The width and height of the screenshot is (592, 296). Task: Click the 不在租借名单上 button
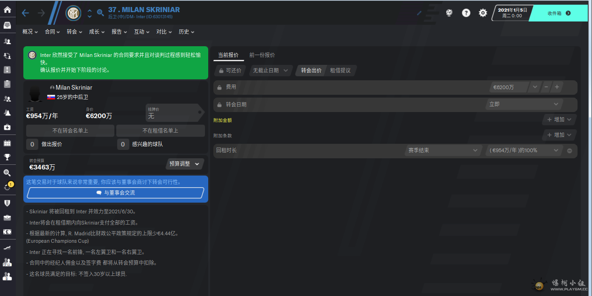[x=161, y=131]
